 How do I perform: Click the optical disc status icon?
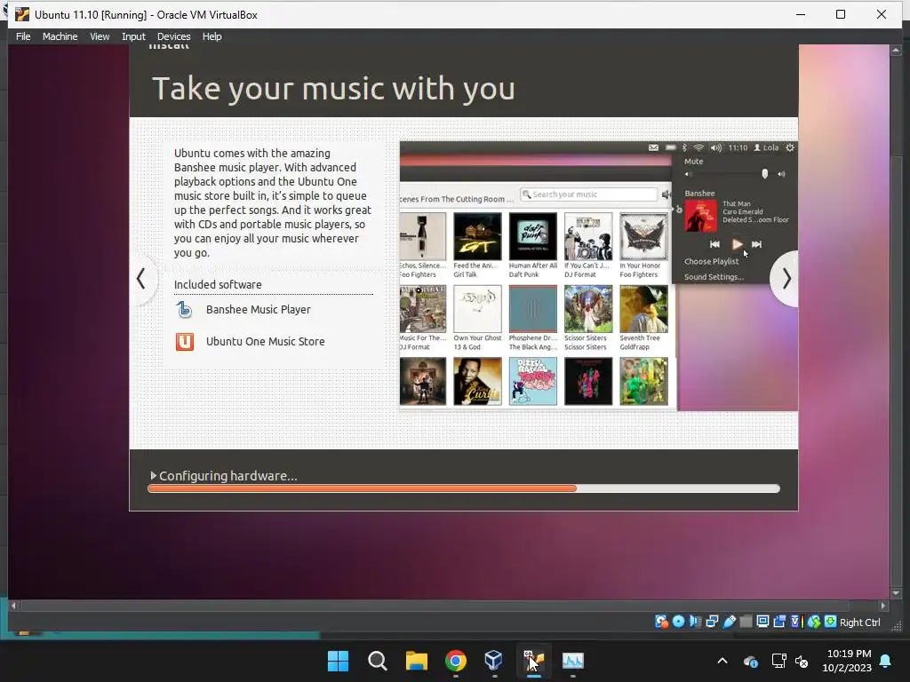click(x=678, y=622)
